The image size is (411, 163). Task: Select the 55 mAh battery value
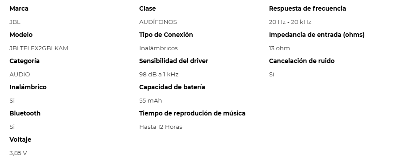150,100
